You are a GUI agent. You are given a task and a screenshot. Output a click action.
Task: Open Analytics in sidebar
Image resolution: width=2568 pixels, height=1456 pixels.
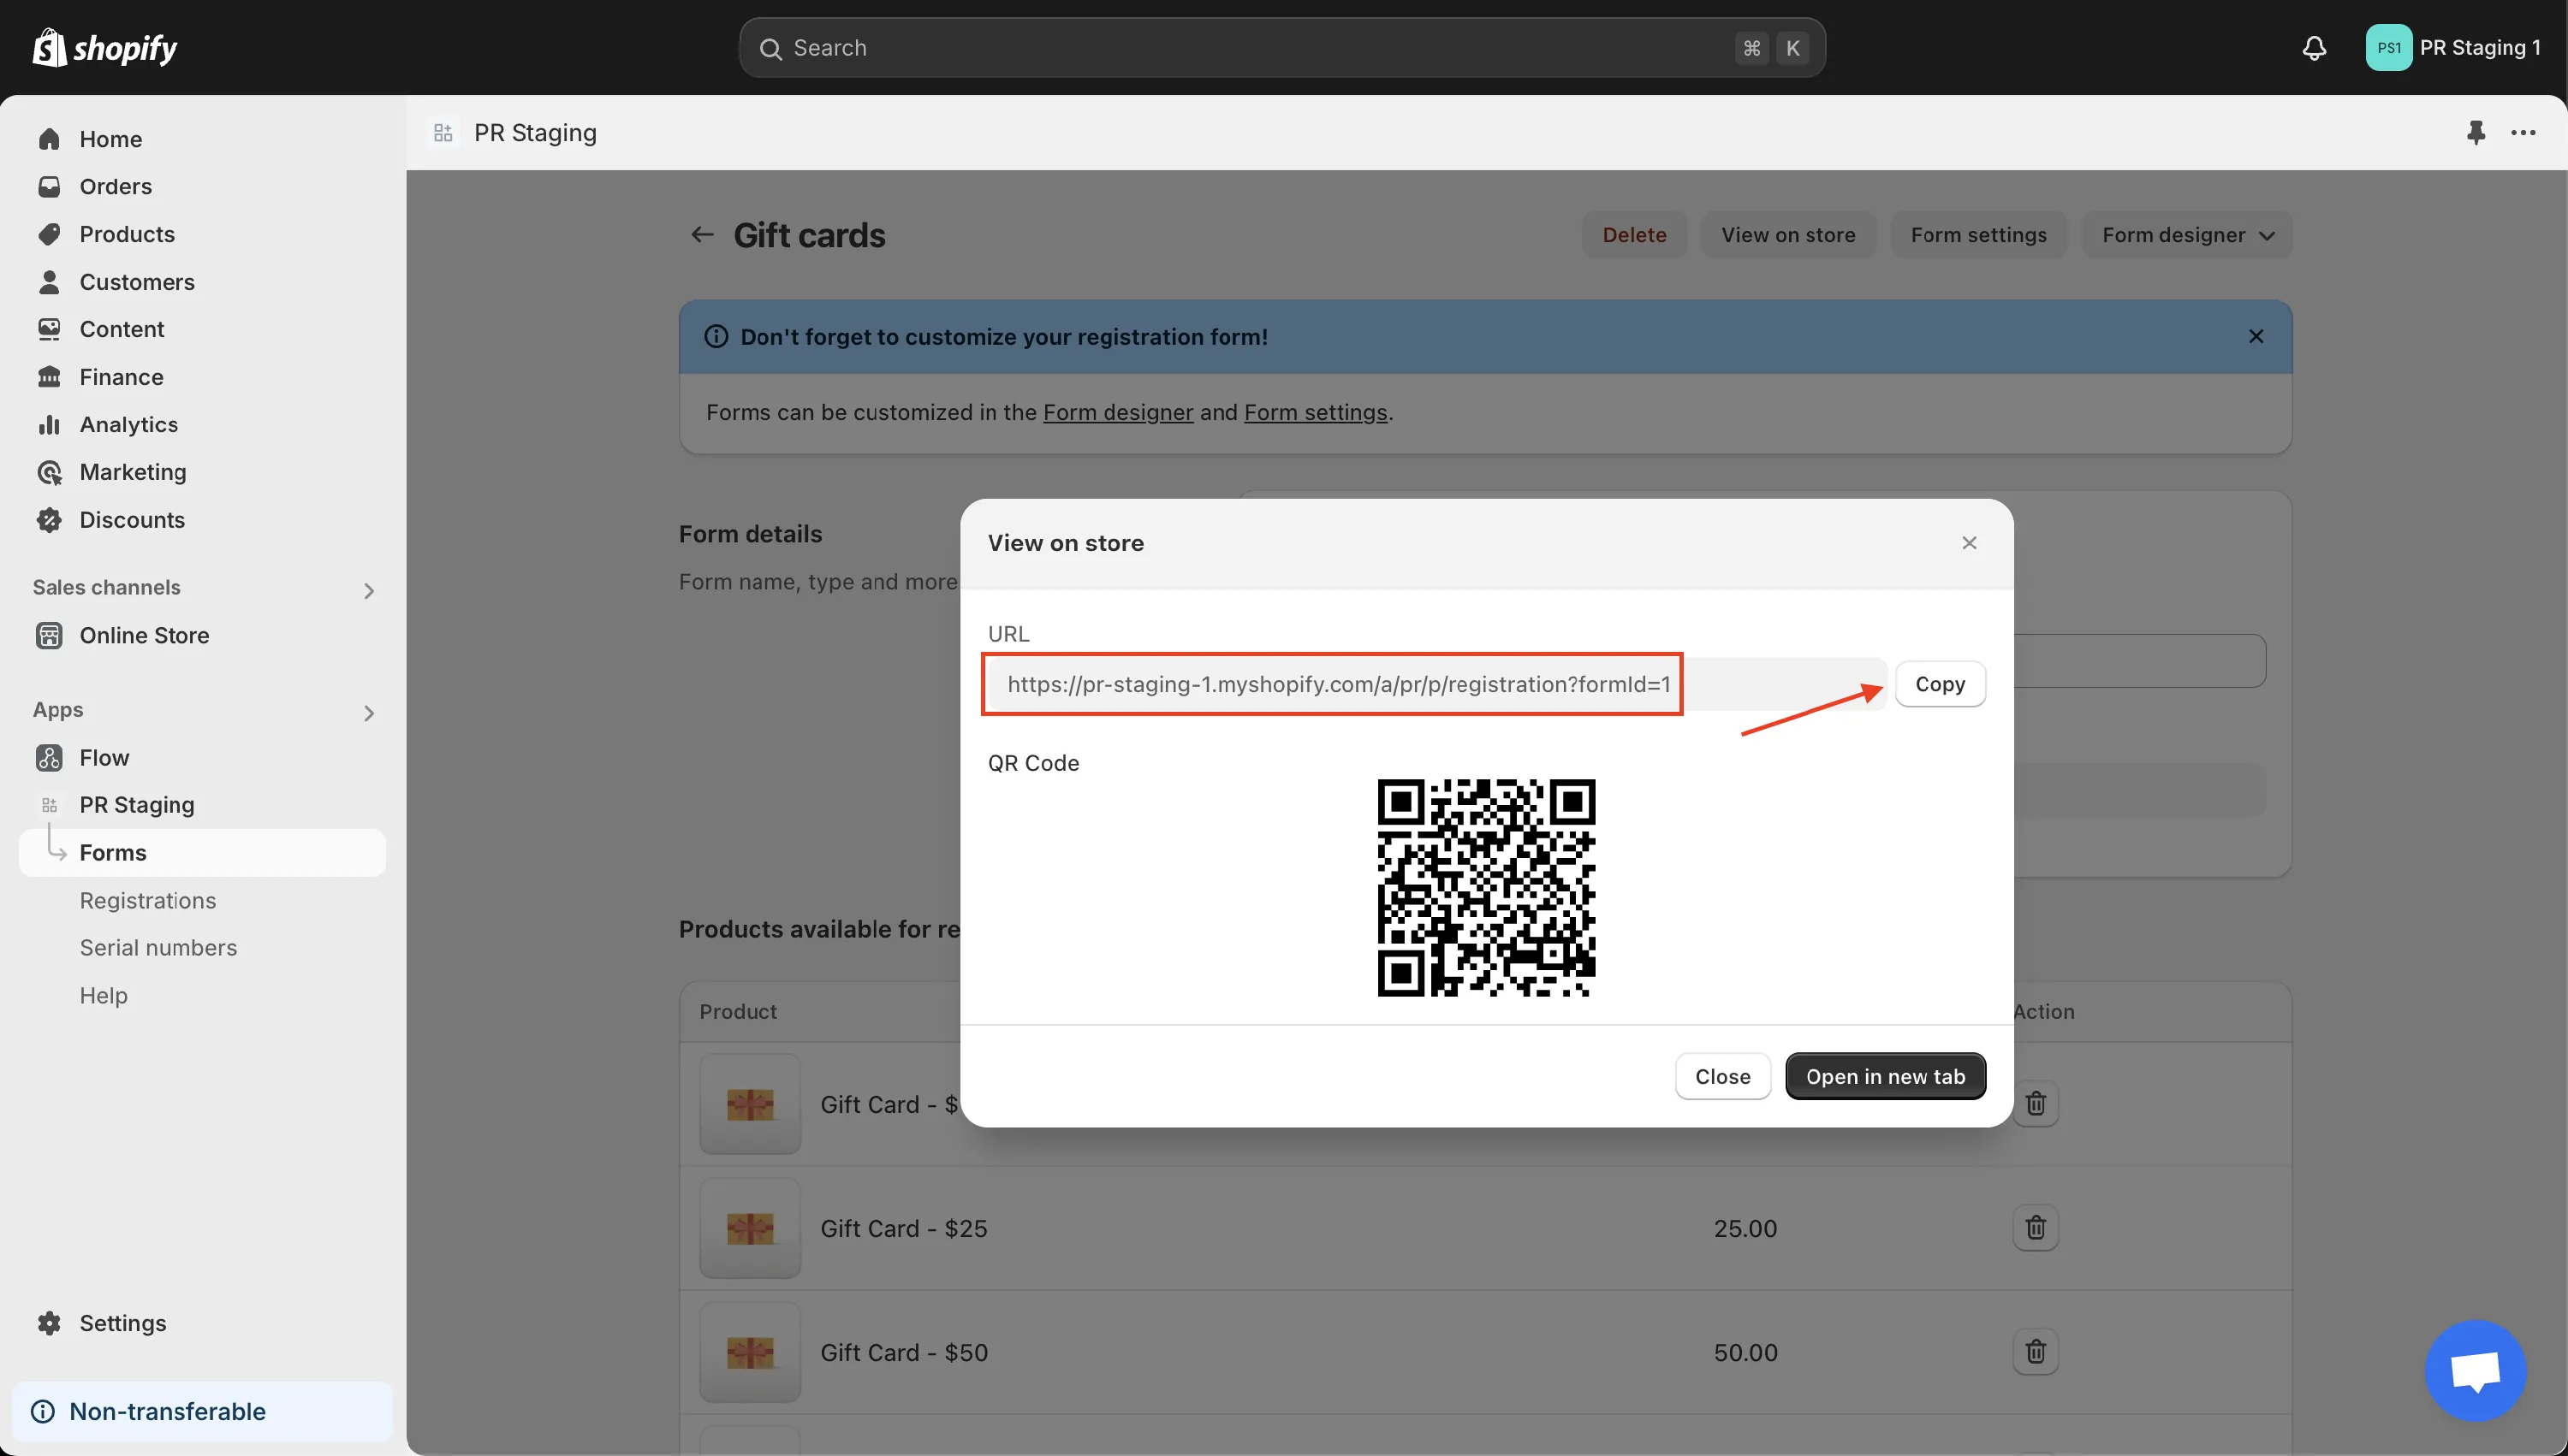129,424
